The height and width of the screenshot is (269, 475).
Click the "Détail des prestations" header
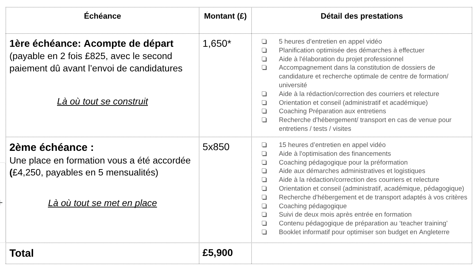click(361, 16)
